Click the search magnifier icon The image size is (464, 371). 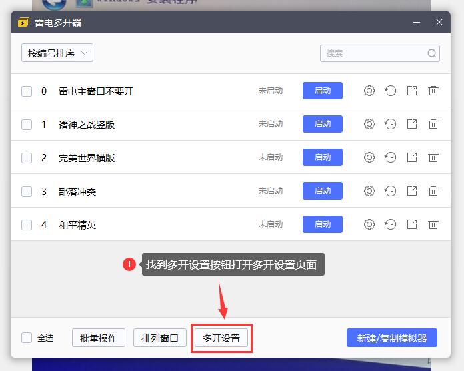click(432, 53)
